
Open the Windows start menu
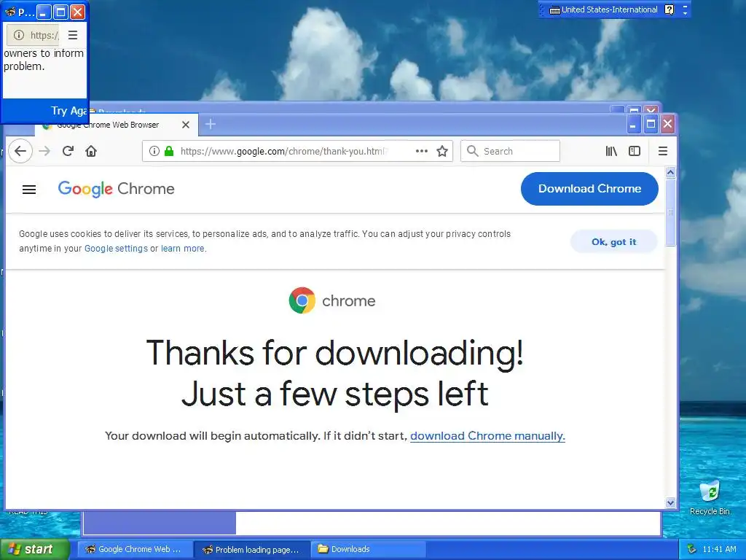coord(34,549)
